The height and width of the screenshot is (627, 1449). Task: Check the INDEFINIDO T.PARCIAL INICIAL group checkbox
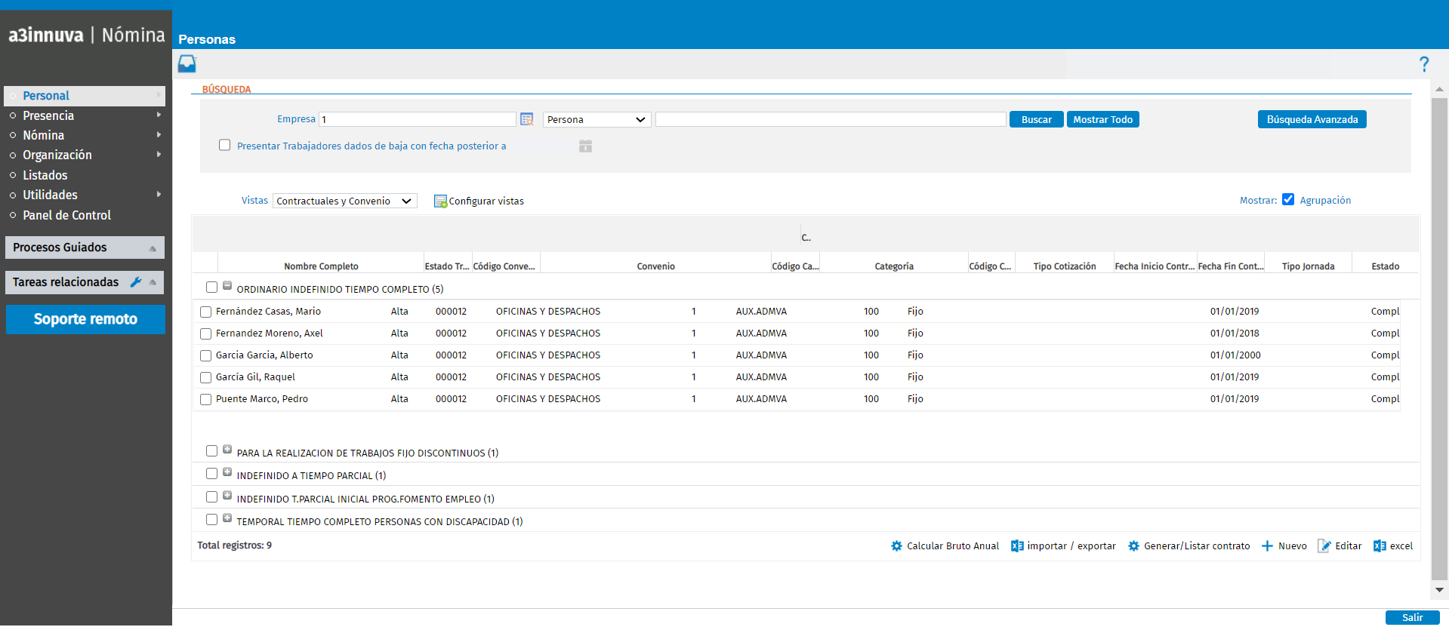[x=211, y=497]
